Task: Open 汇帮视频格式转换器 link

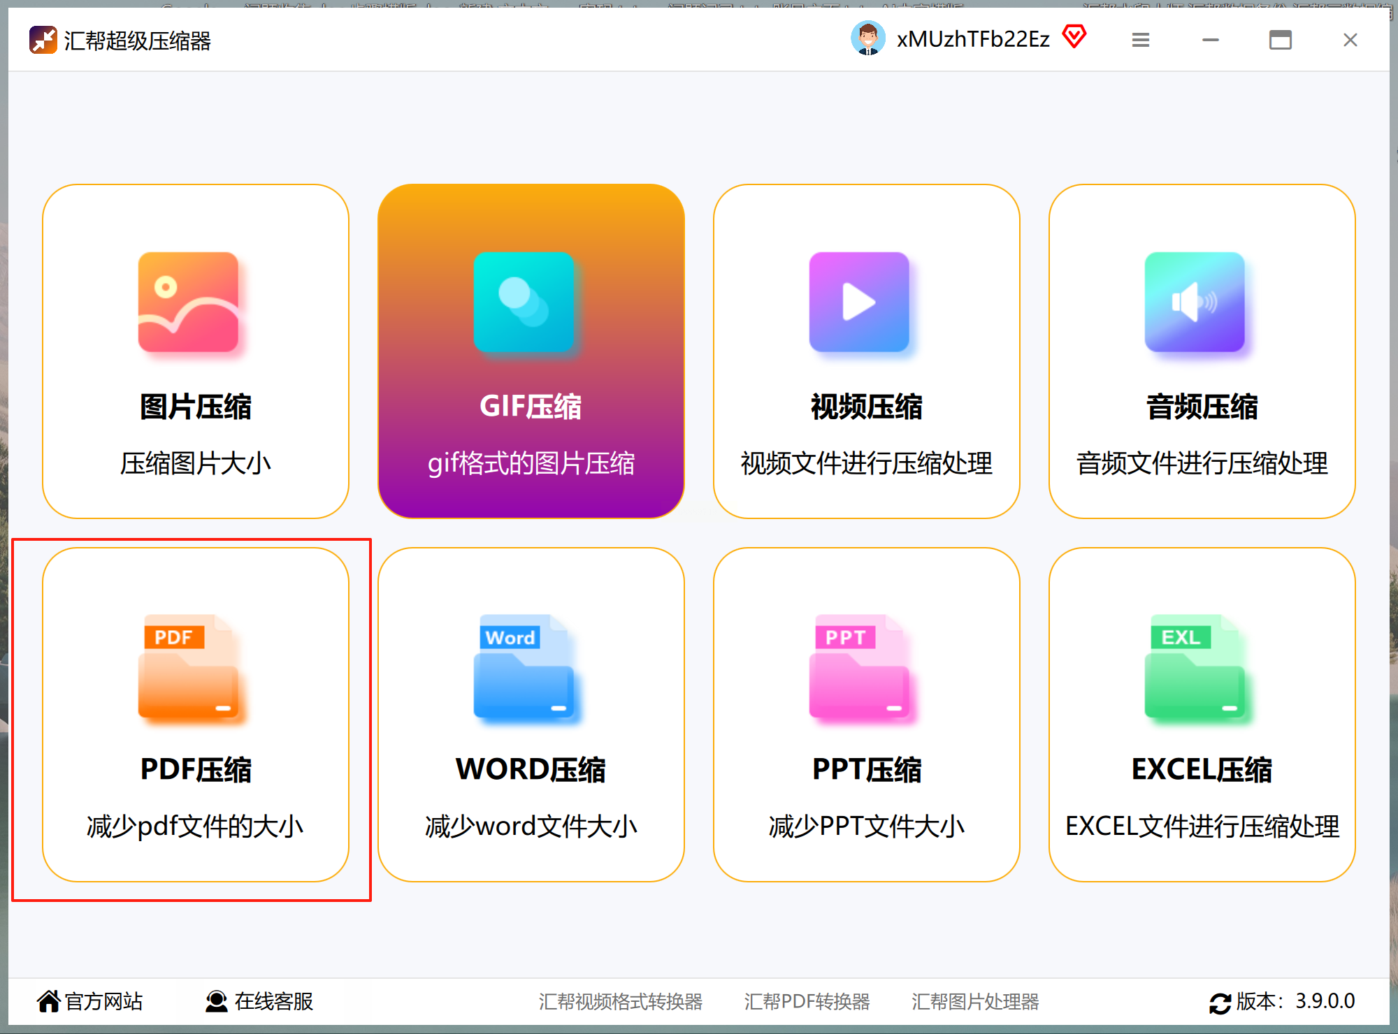Action: [x=620, y=1002]
